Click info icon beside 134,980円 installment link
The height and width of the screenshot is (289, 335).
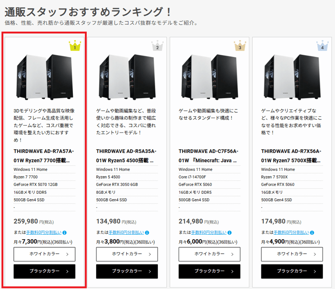coord(147,232)
